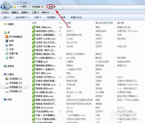Click the 刻录 toolbar button
145x123 pixels.
point(63,17)
